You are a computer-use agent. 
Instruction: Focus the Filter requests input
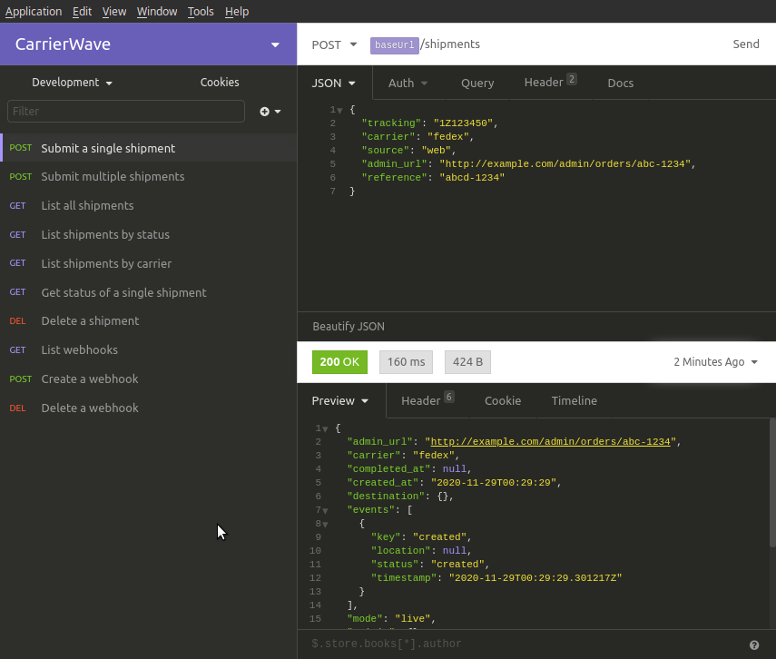126,112
